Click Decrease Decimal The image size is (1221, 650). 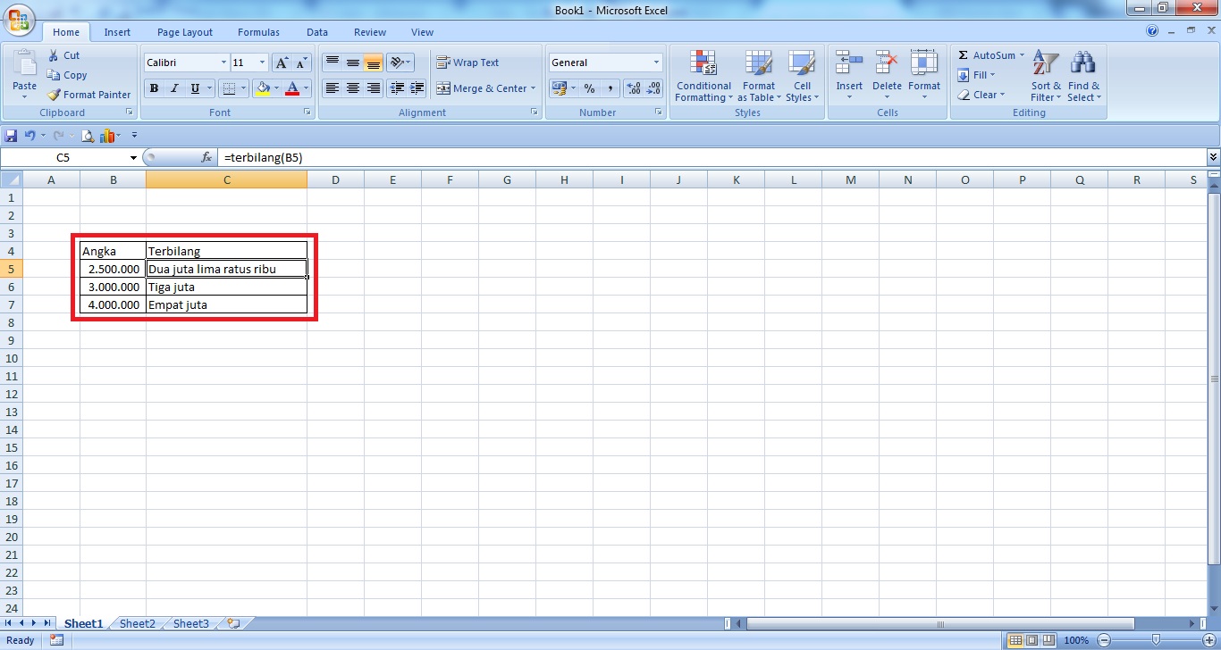(x=654, y=88)
